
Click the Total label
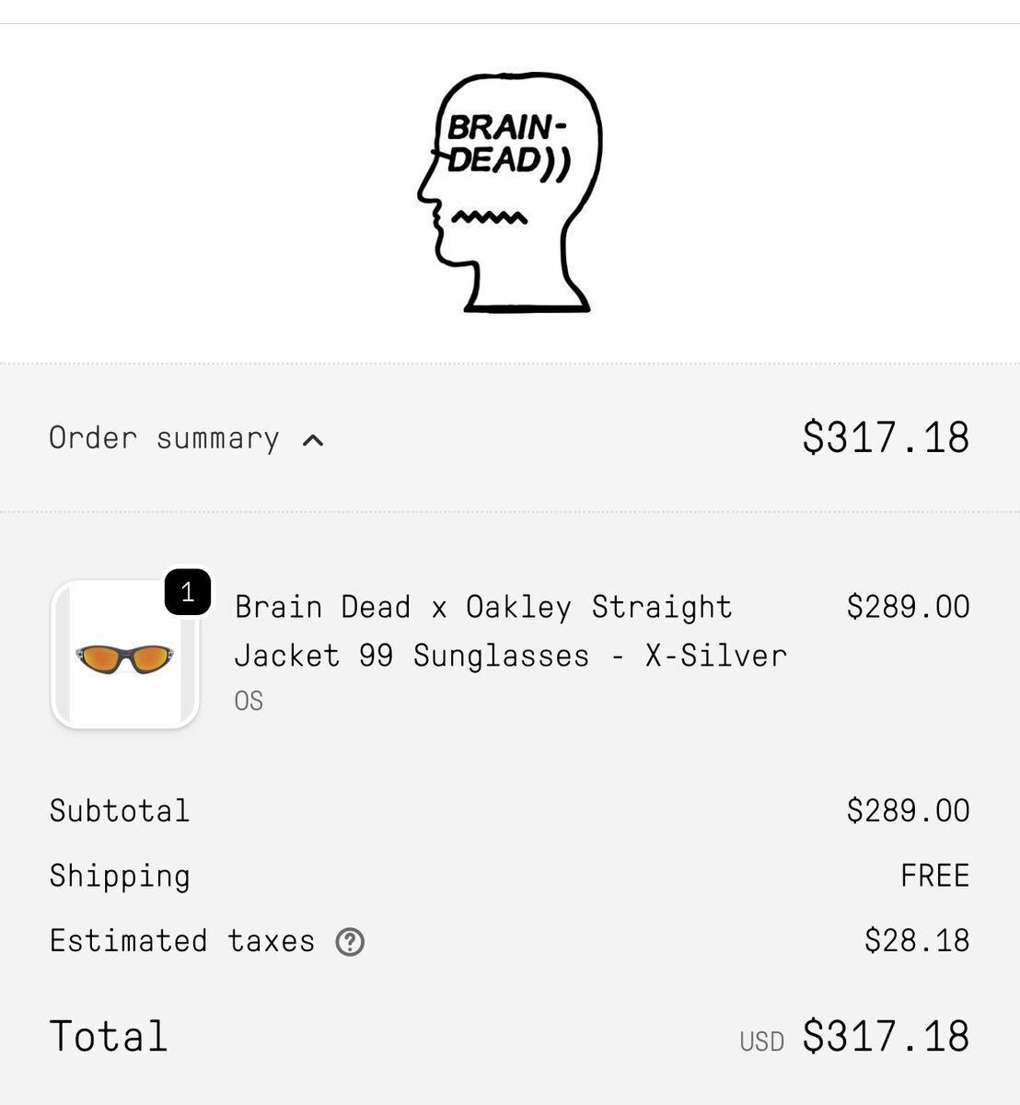[109, 1036]
